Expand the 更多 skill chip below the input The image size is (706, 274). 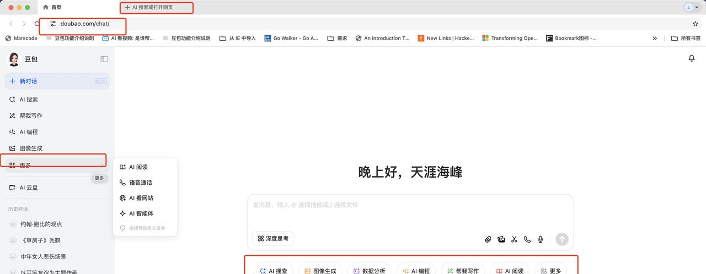tap(550, 271)
